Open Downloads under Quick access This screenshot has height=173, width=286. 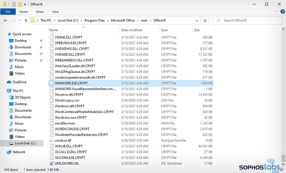(x=23, y=47)
